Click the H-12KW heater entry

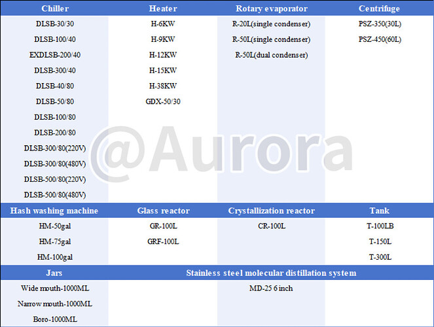(163, 55)
